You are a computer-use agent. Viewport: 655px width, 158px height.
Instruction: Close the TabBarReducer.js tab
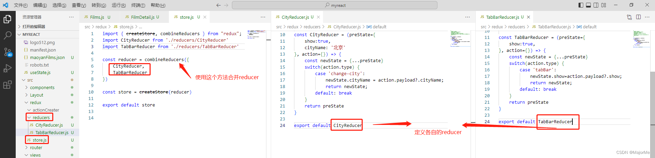coord(528,17)
